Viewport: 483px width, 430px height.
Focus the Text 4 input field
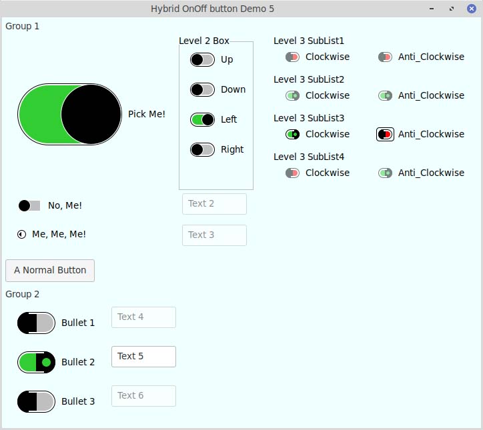(x=143, y=317)
